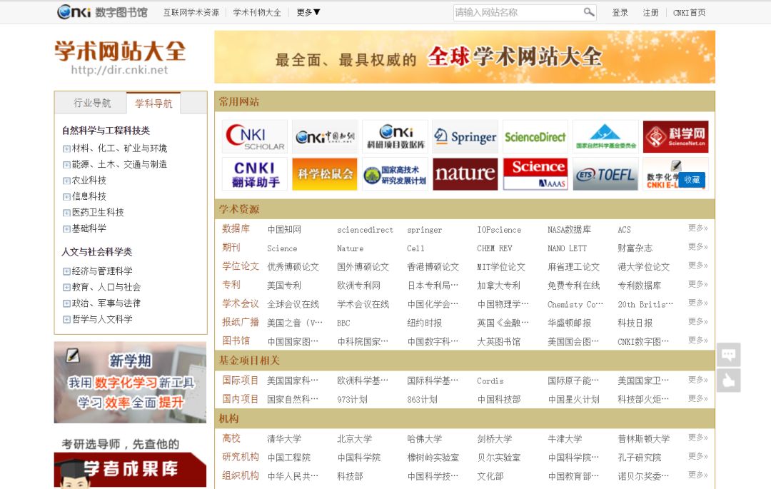
Task: Click the nature journal logo
Action: pos(465,174)
